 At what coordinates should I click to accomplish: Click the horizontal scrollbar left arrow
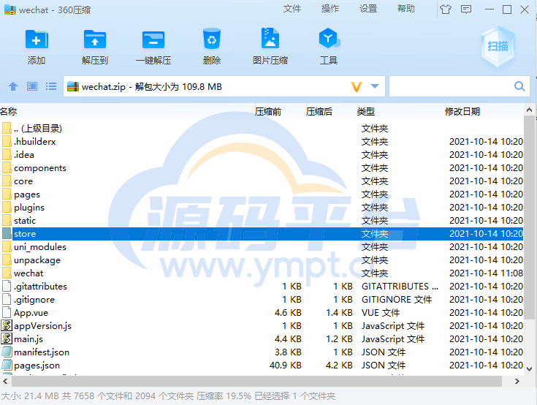[x=5, y=381]
